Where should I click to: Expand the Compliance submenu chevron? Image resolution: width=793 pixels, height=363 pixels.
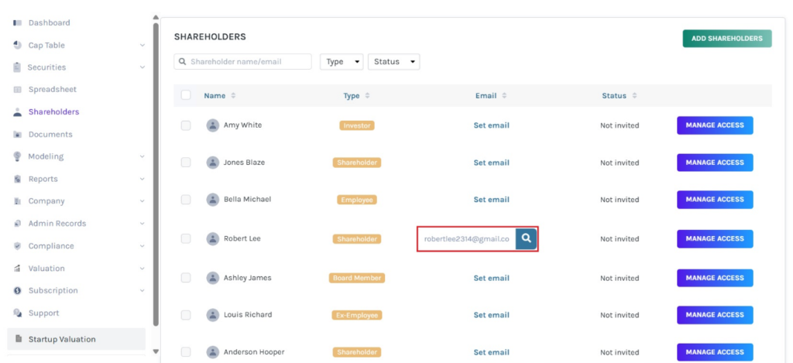[142, 246]
